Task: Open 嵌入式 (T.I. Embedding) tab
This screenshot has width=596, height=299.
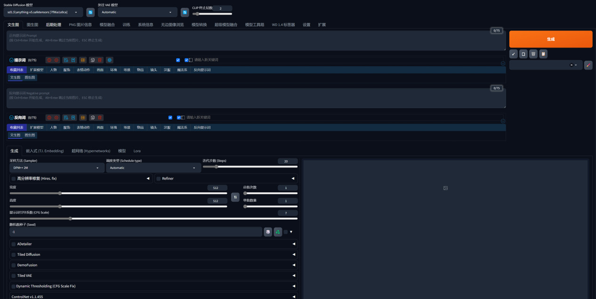Action: coord(45,151)
